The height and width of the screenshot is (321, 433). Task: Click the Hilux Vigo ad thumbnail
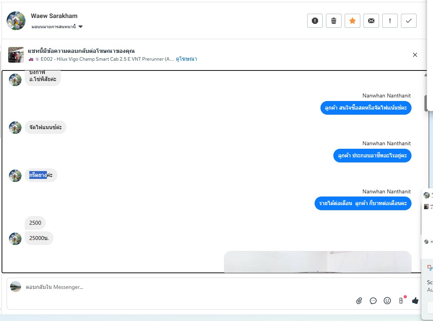click(x=16, y=55)
